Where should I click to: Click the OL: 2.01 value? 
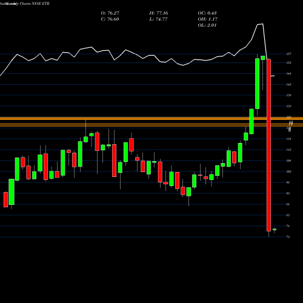click(207, 25)
